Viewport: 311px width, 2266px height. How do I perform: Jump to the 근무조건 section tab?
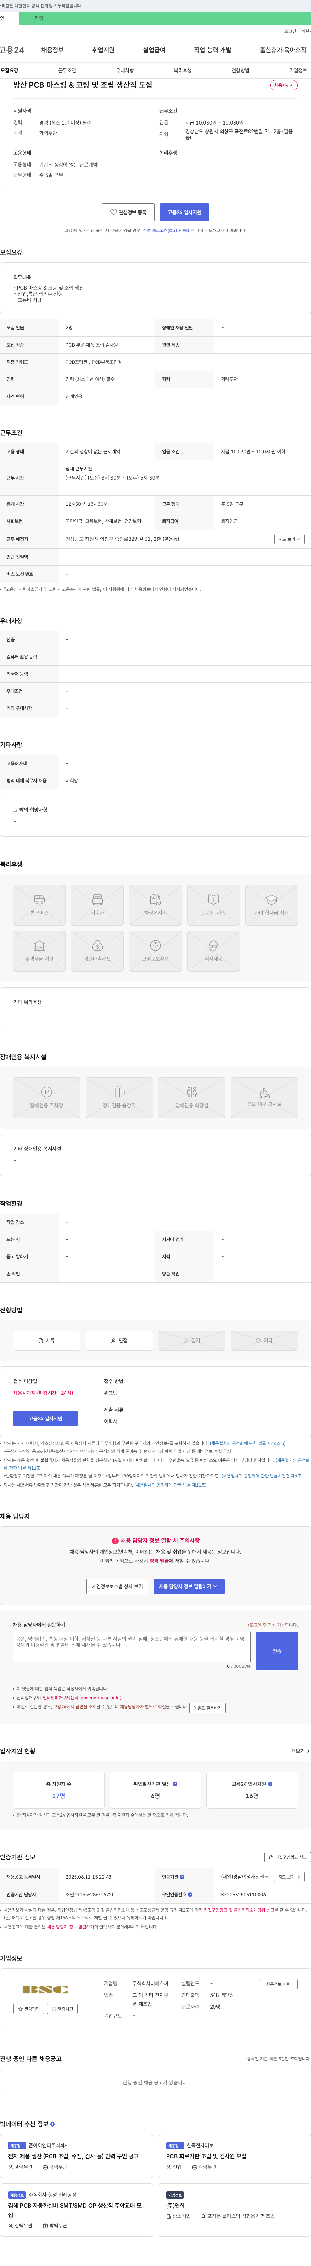click(x=67, y=70)
